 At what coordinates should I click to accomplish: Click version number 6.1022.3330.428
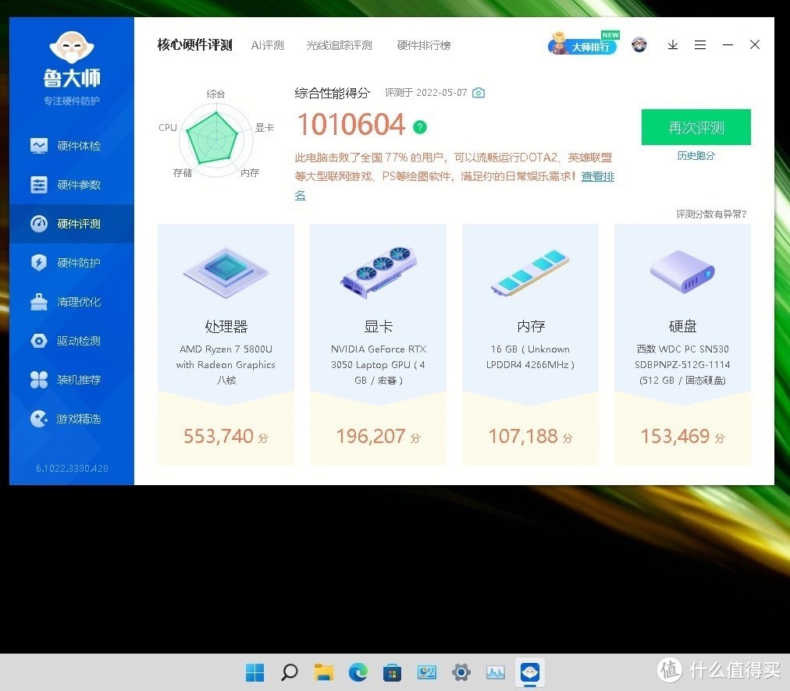tap(72, 469)
